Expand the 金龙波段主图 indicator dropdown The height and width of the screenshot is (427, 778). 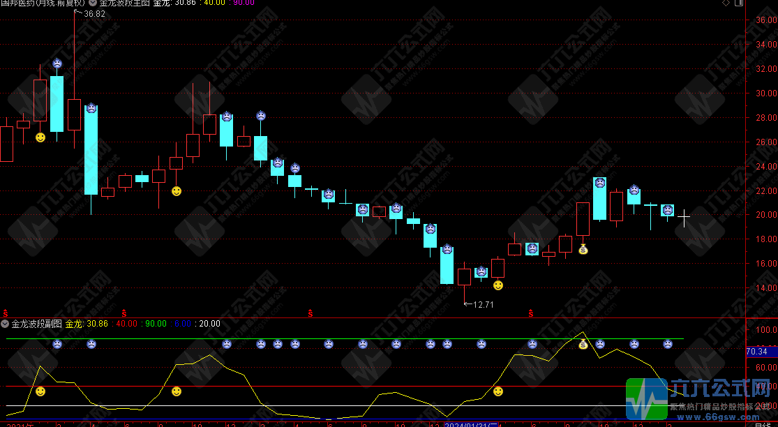[92, 3]
